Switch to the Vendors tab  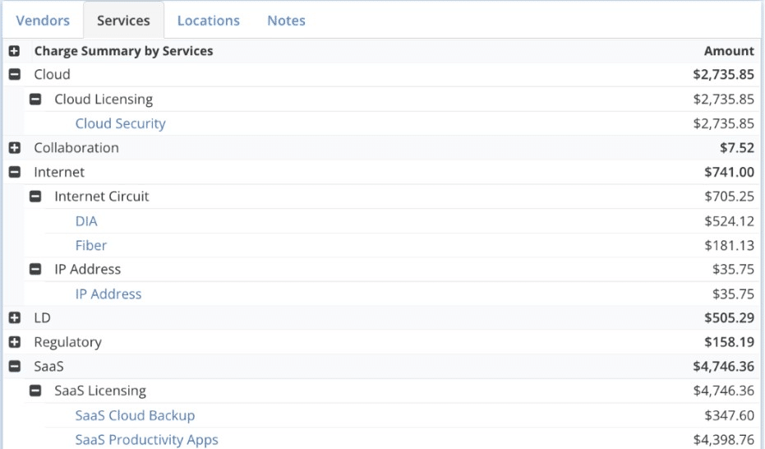click(43, 21)
